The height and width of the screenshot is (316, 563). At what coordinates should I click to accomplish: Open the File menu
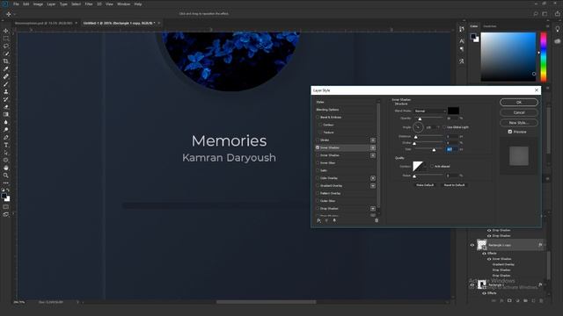pyautogui.click(x=16, y=4)
